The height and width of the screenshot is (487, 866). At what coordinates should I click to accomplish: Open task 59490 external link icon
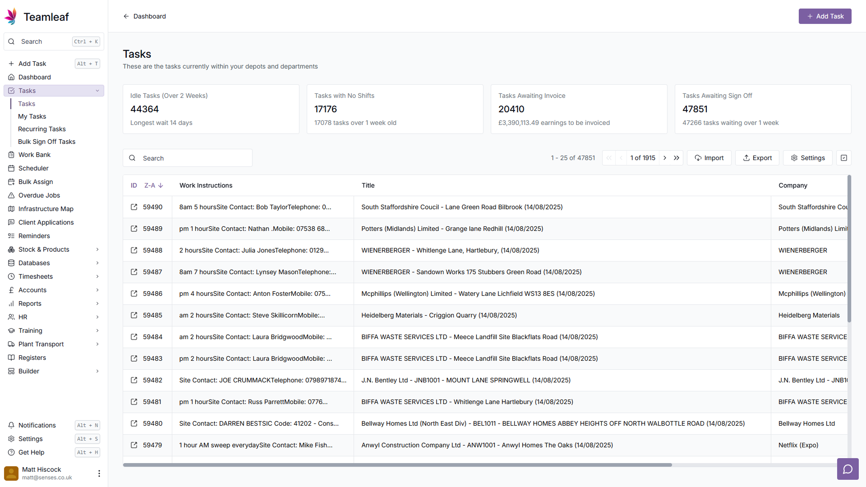[134, 207]
